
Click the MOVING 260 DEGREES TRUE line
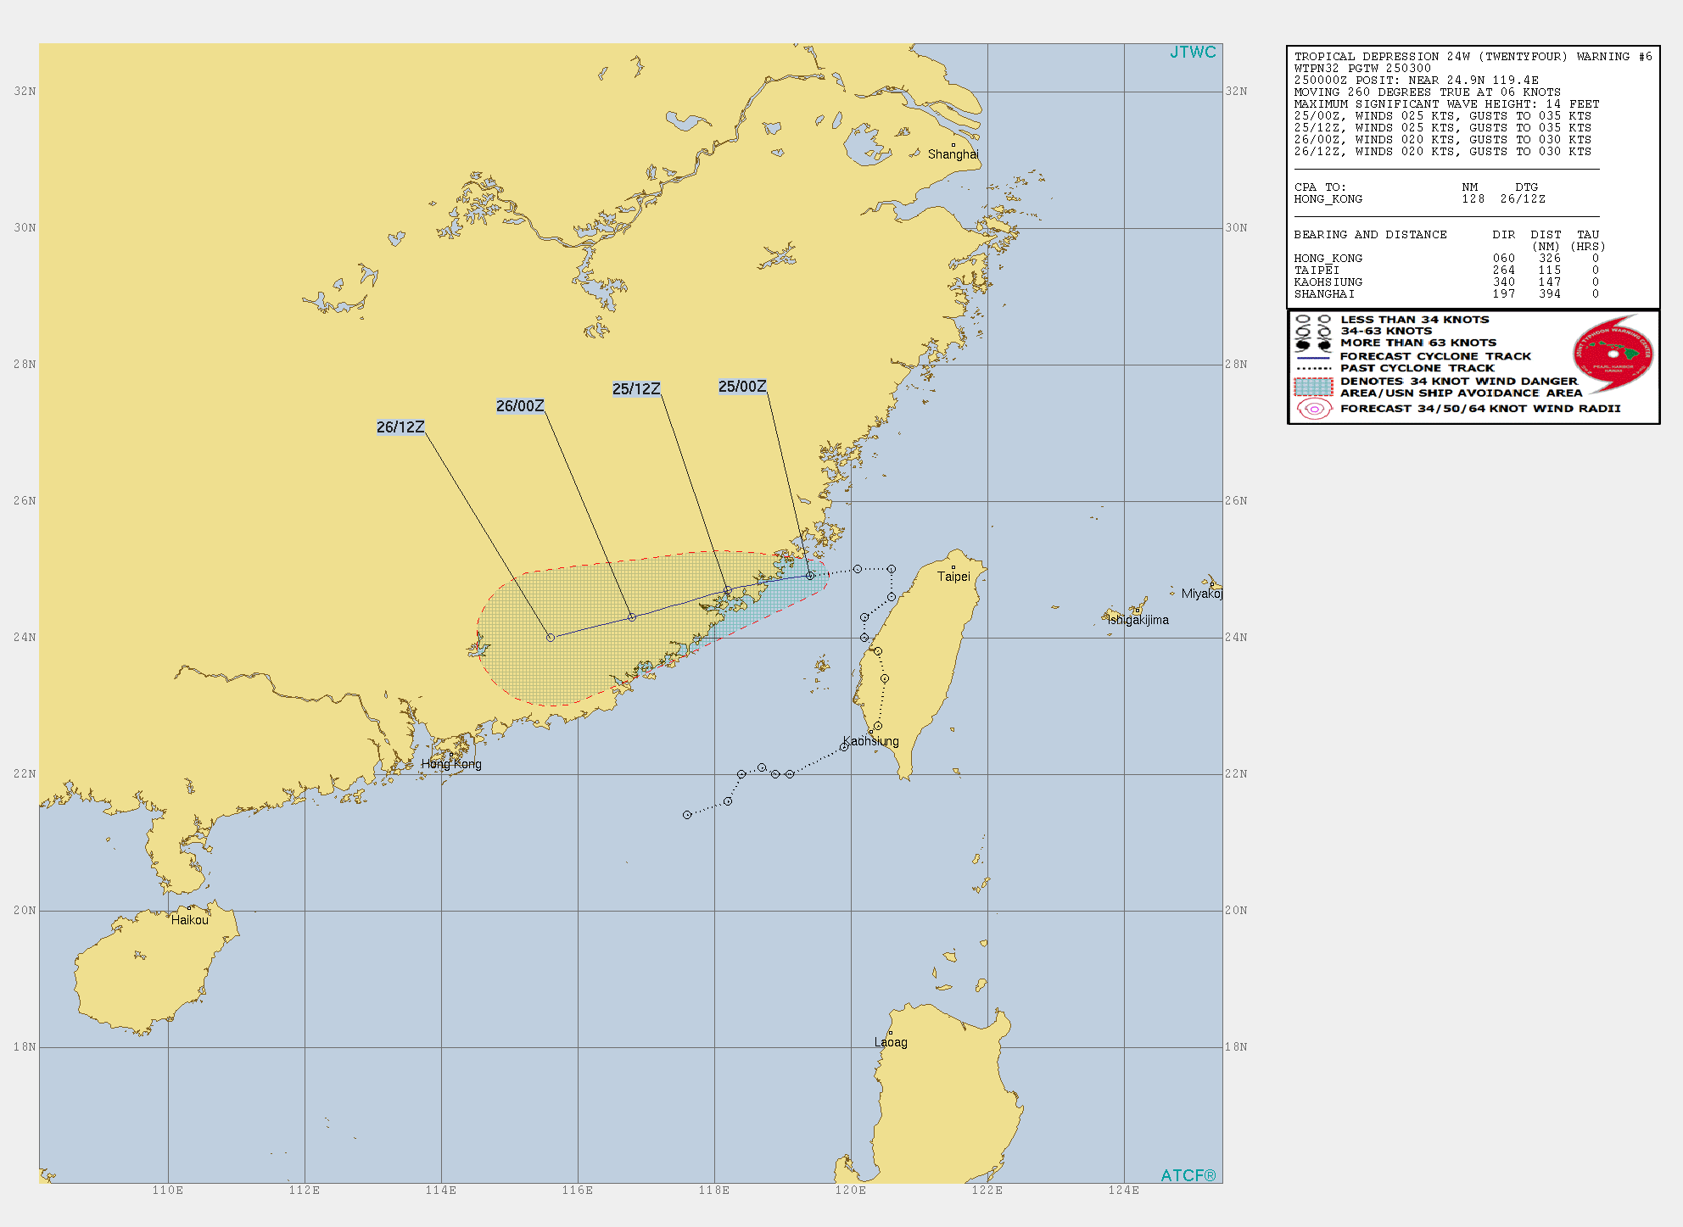click(x=1427, y=92)
